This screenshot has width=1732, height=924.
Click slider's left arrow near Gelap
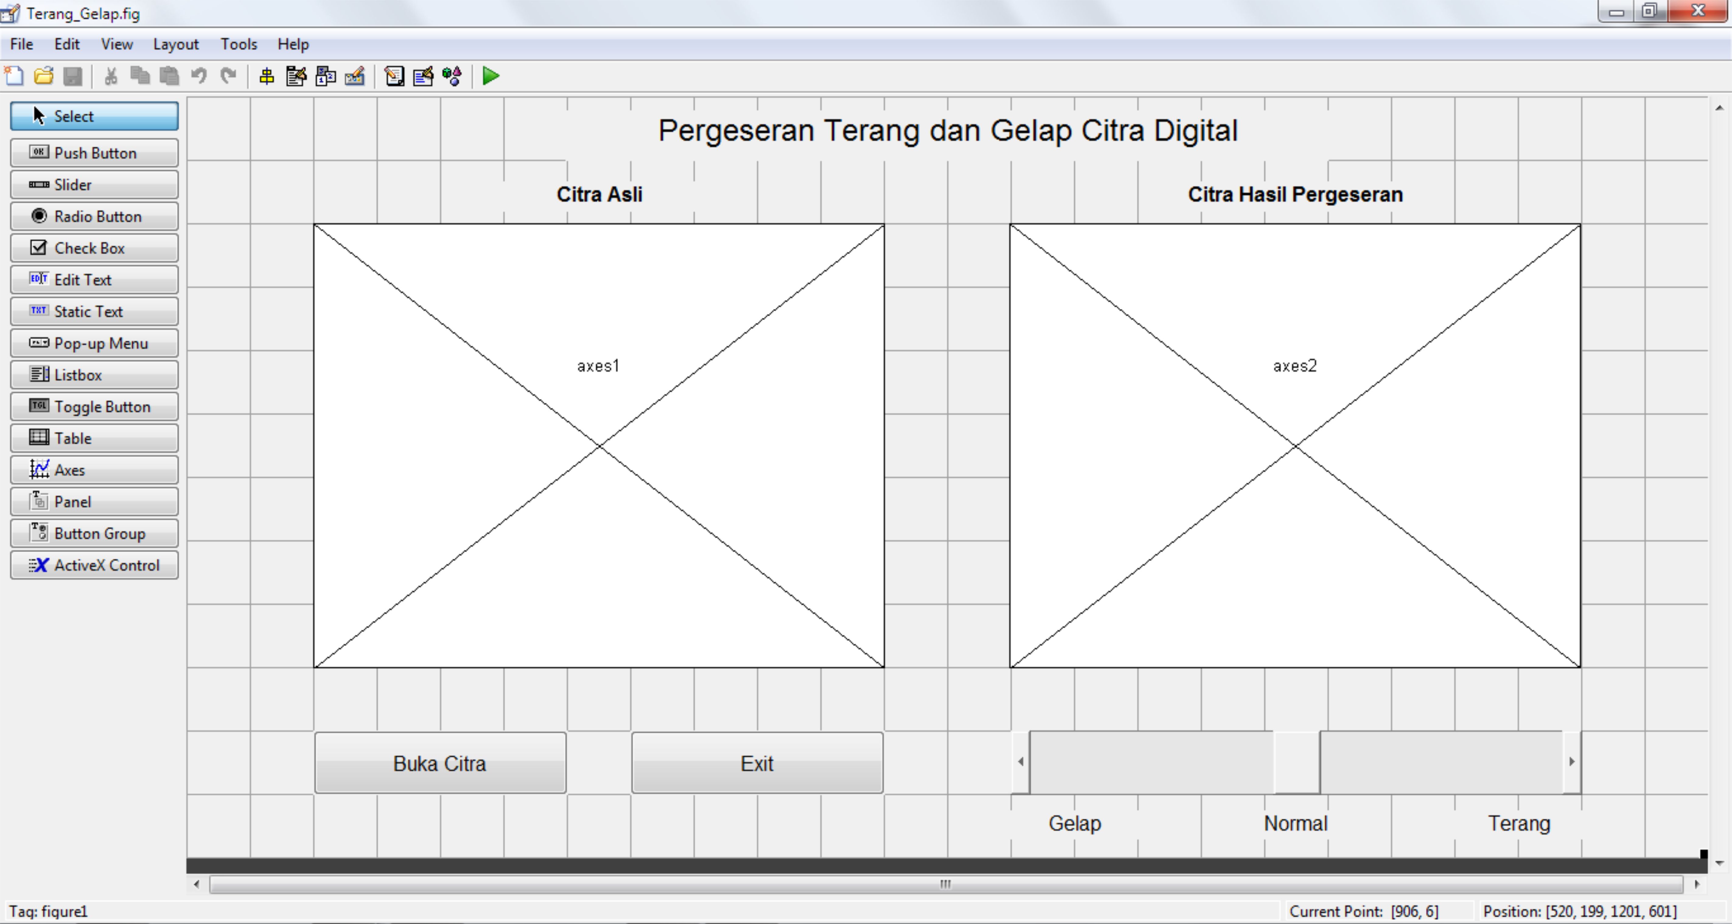(1021, 762)
